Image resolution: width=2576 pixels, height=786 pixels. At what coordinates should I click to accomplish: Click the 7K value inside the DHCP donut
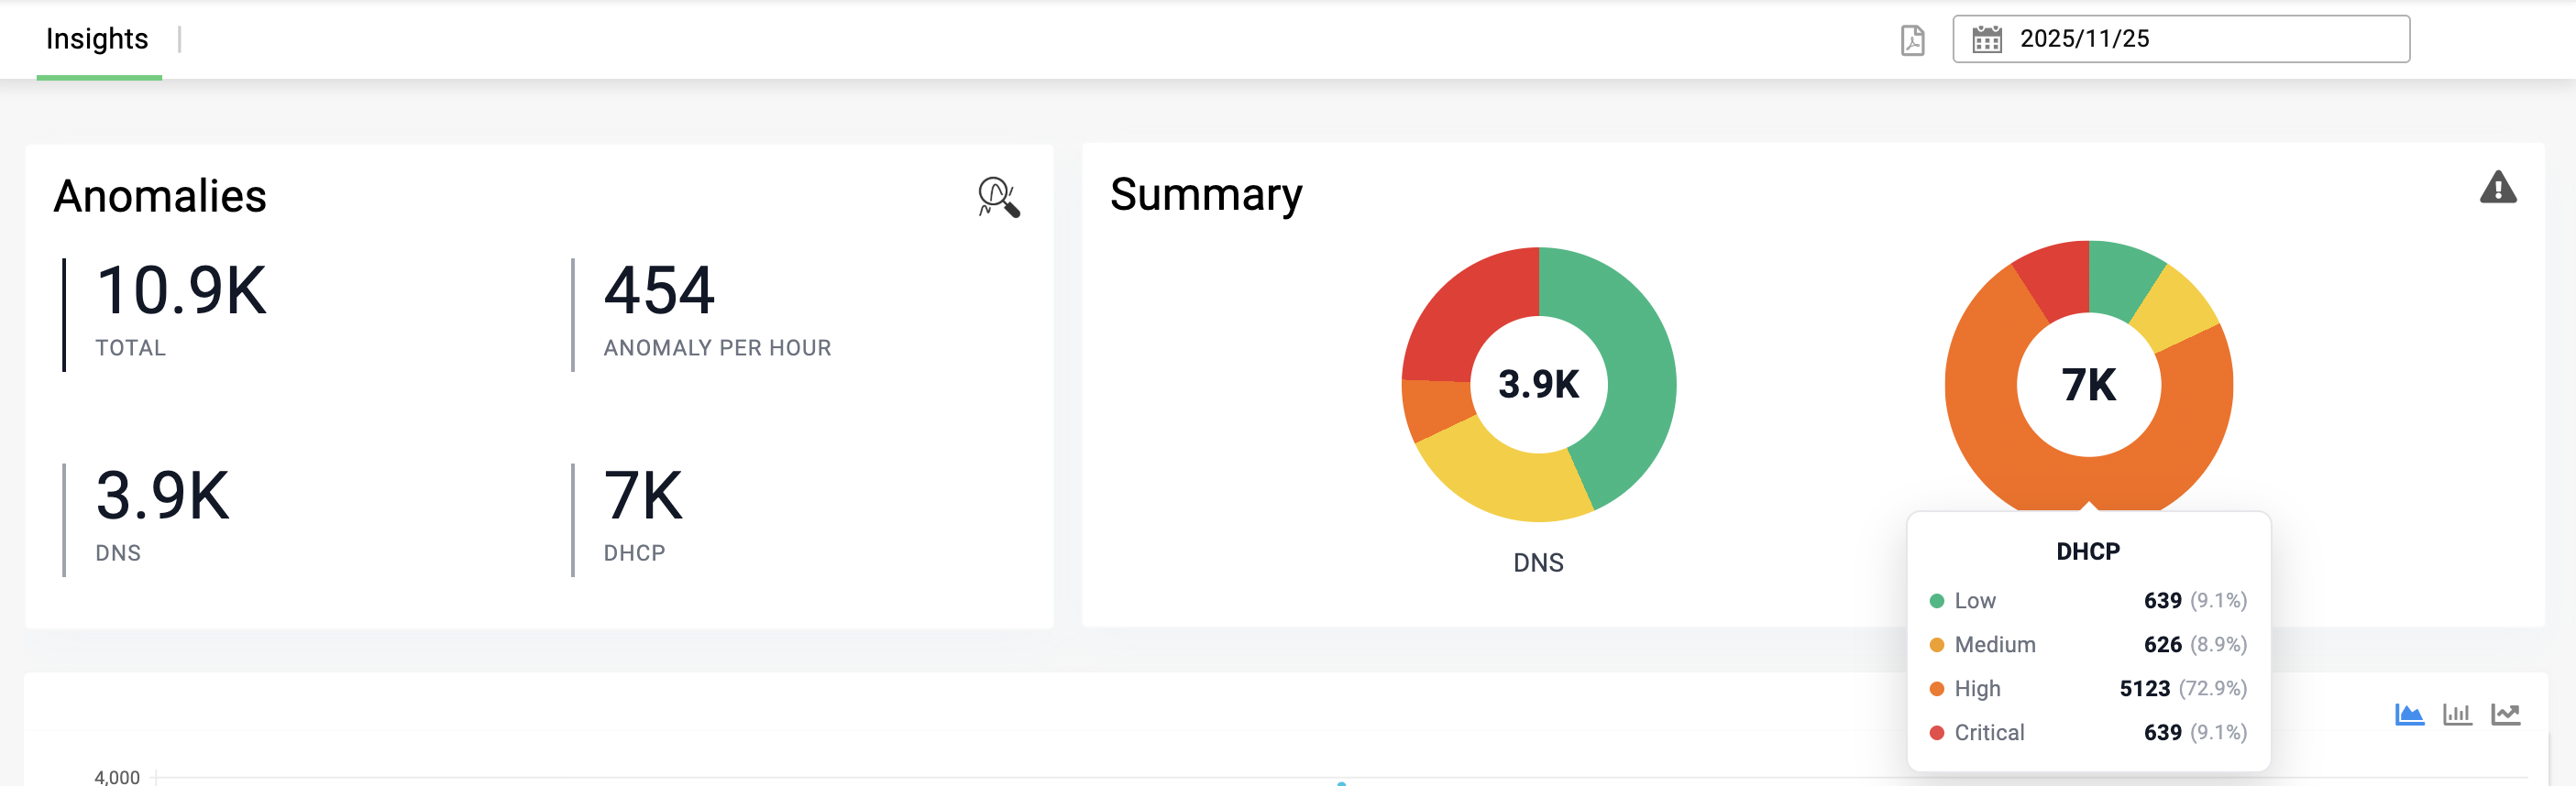[x=2087, y=385]
